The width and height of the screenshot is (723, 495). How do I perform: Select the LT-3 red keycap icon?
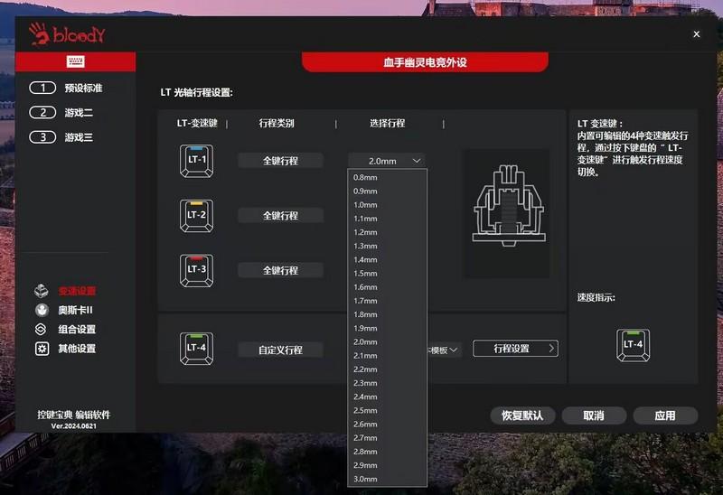tap(196, 271)
